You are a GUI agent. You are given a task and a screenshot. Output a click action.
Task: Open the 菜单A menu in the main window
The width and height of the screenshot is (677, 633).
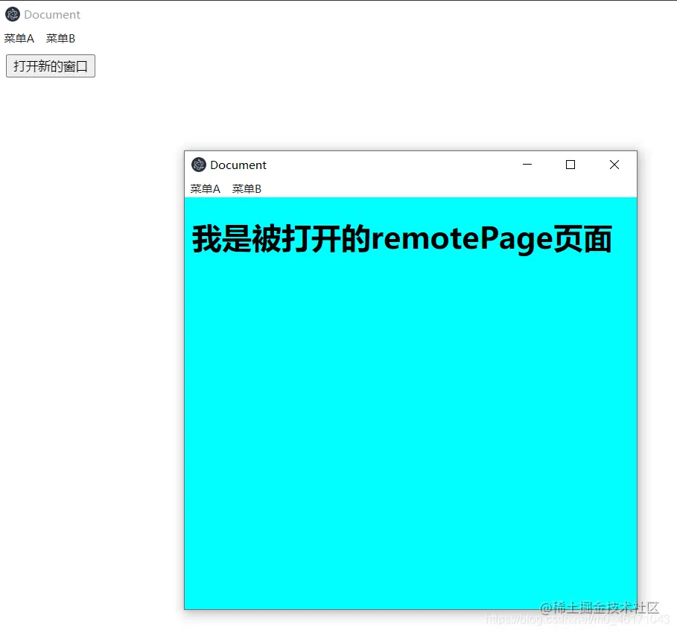pyautogui.click(x=19, y=38)
